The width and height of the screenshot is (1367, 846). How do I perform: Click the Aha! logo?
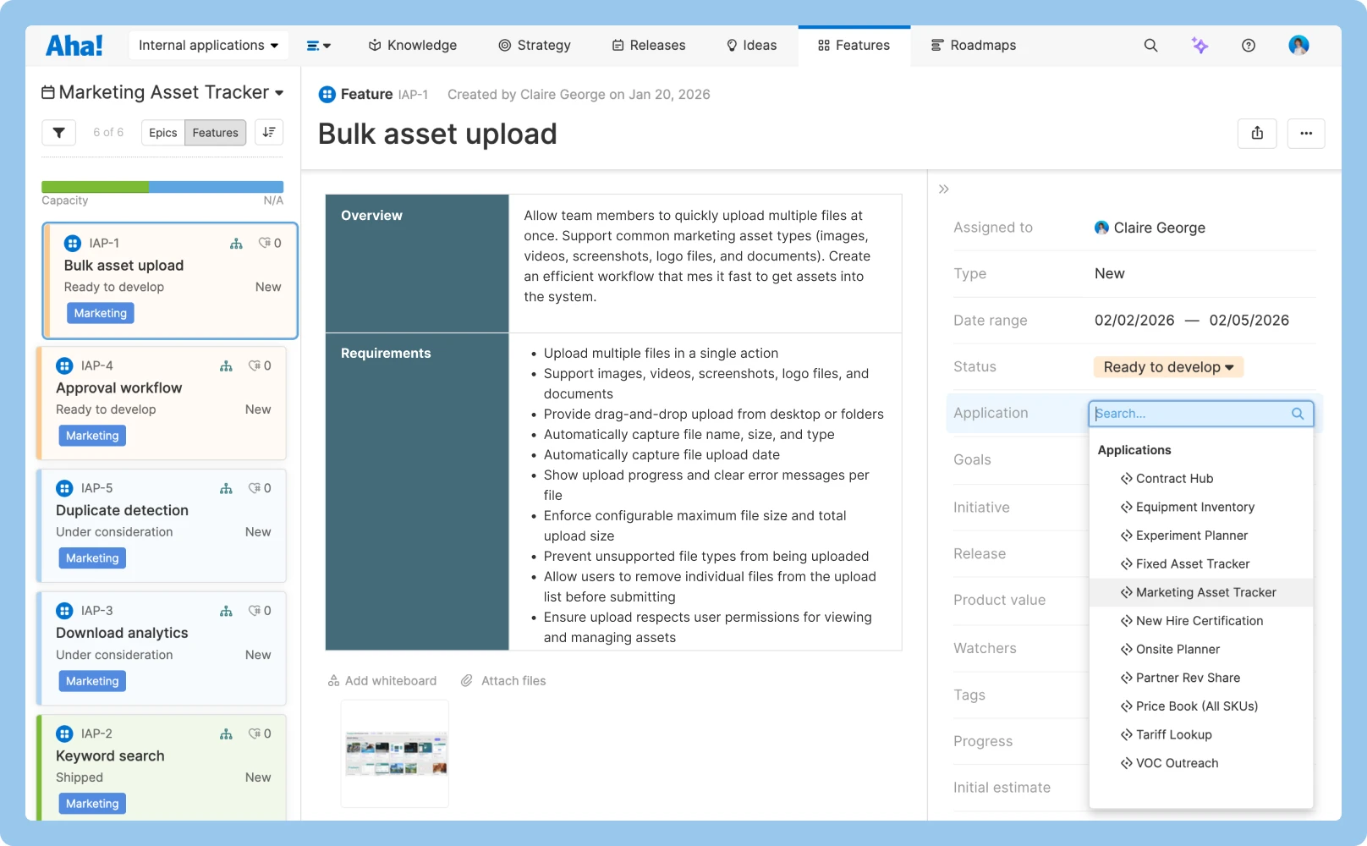tap(74, 45)
